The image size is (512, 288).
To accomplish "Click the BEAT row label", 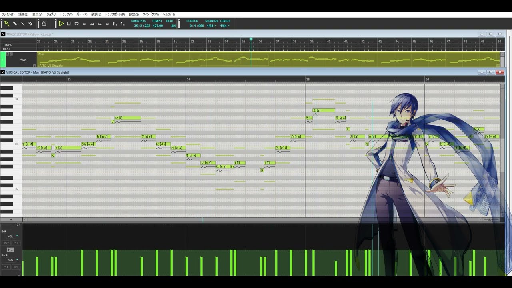I will pos(7,48).
